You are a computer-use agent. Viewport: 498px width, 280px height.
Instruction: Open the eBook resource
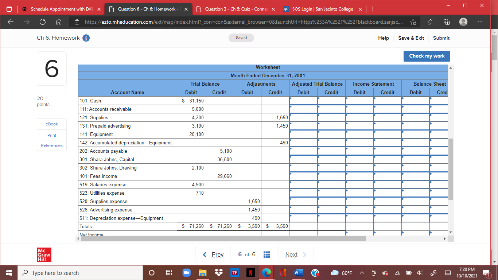coord(52,124)
